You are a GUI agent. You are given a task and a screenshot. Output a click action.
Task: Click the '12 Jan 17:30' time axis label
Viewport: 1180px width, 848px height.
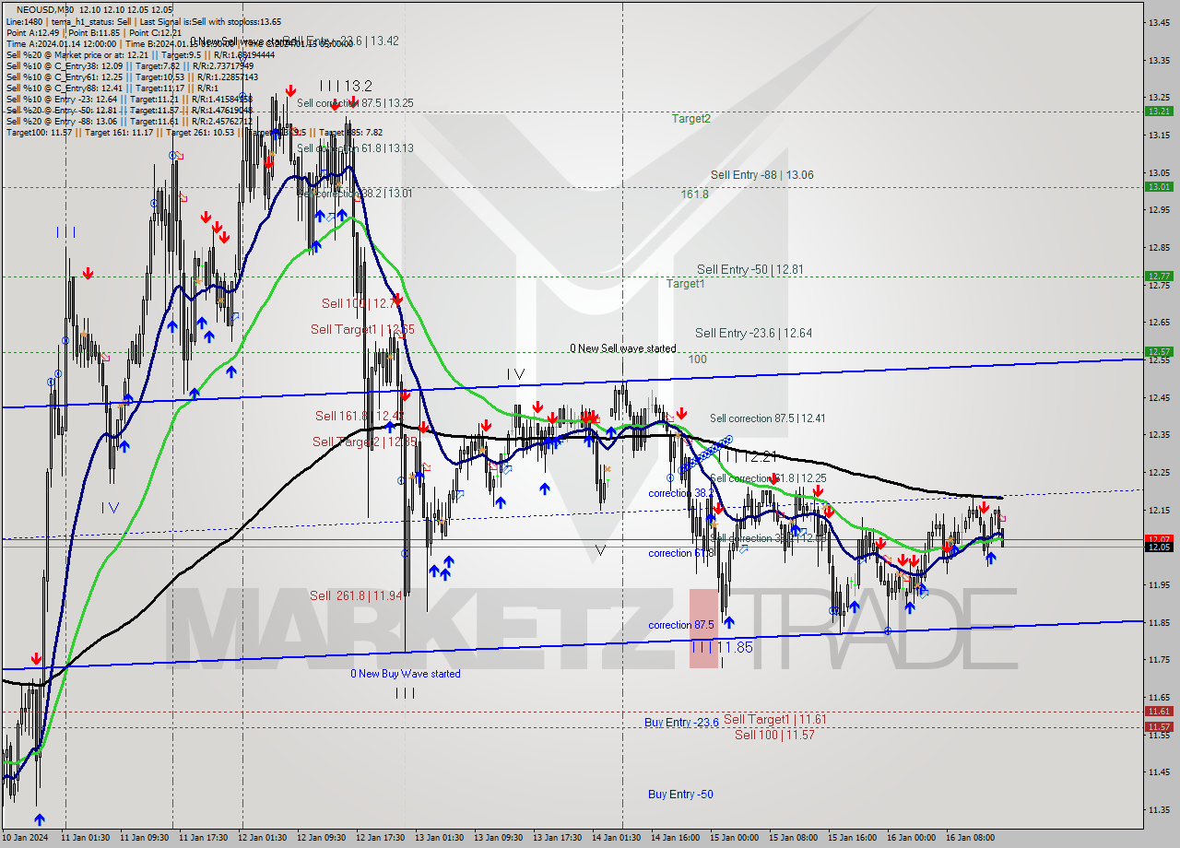(379, 838)
